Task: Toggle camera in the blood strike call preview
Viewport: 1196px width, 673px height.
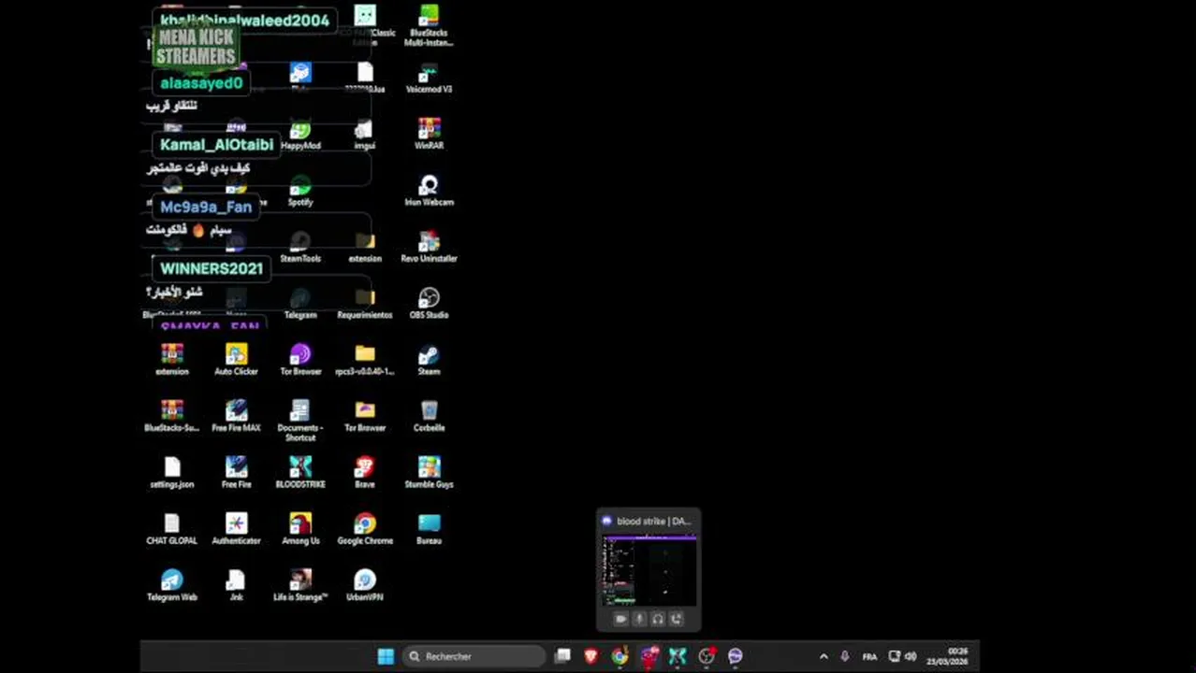Action: coord(620,619)
